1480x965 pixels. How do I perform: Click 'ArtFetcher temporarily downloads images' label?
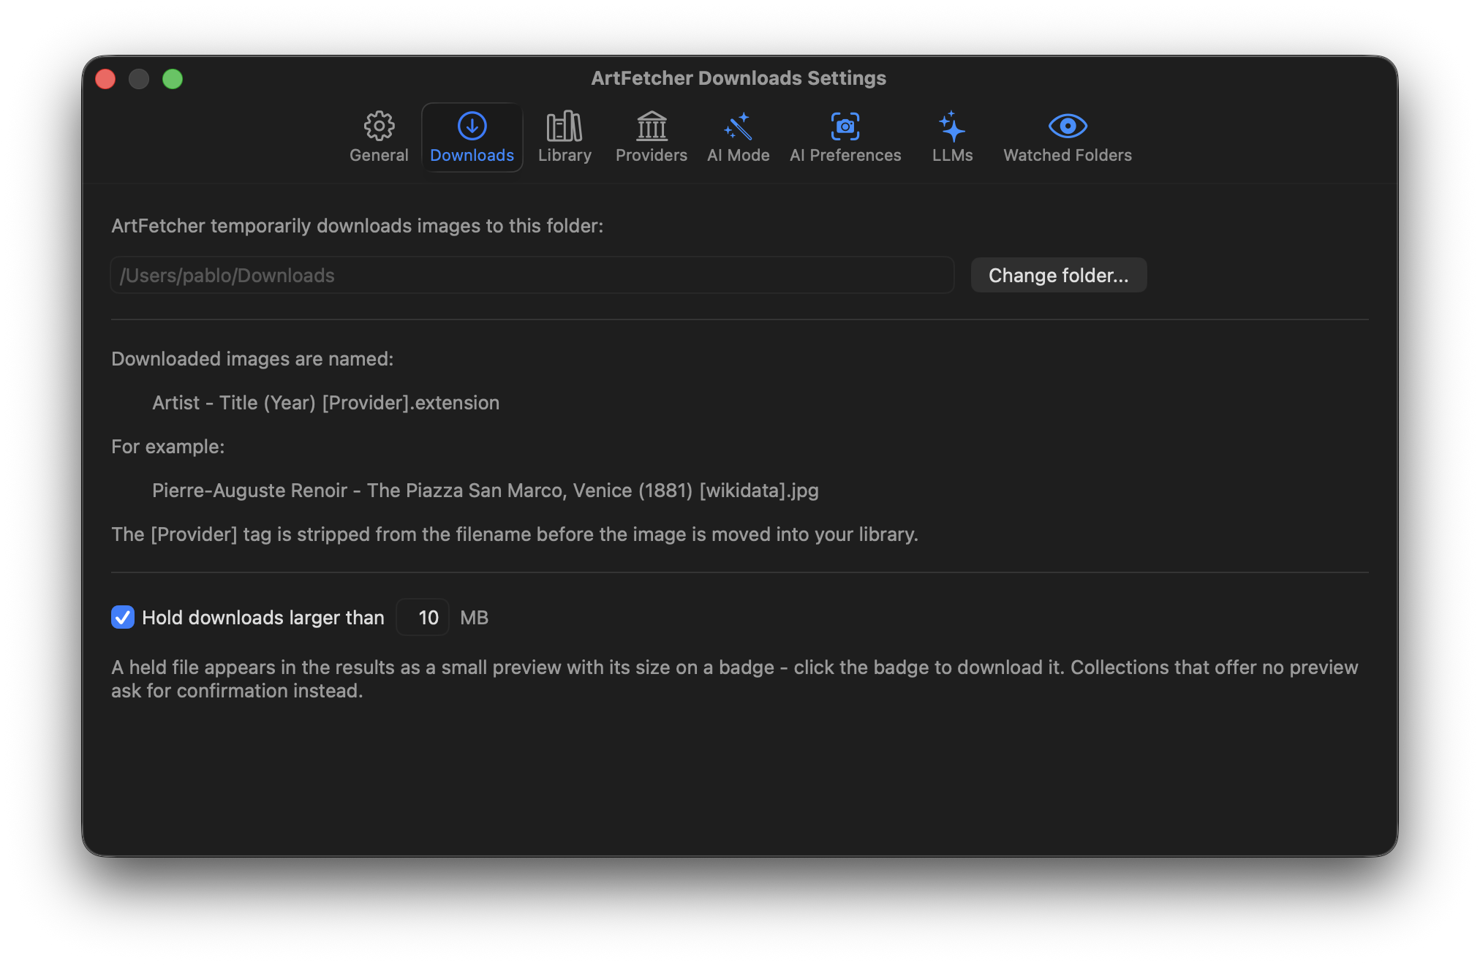pos(357,226)
